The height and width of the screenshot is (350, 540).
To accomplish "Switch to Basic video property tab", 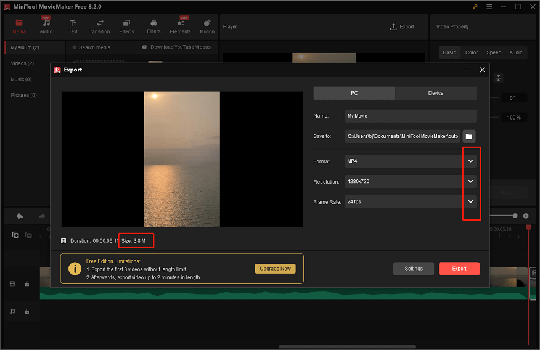I will pos(449,52).
